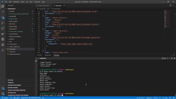Open the Accounts icon in activity bar
This screenshot has width=176, height=99.
point(3,88)
